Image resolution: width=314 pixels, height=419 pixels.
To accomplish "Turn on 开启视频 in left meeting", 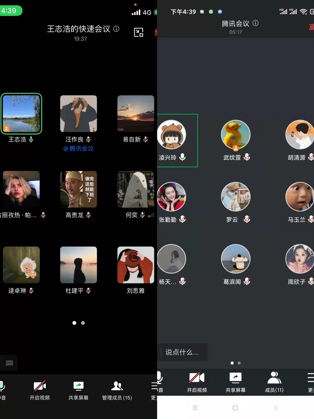I will (40, 390).
